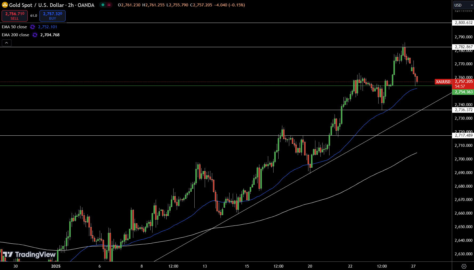Click the date 6 on time axis
The height and width of the screenshot is (270, 474).
click(100, 266)
